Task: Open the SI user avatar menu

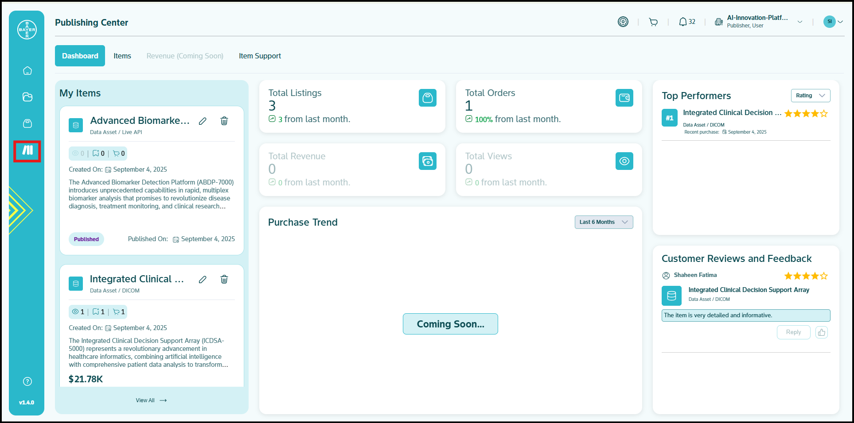Action: click(832, 22)
